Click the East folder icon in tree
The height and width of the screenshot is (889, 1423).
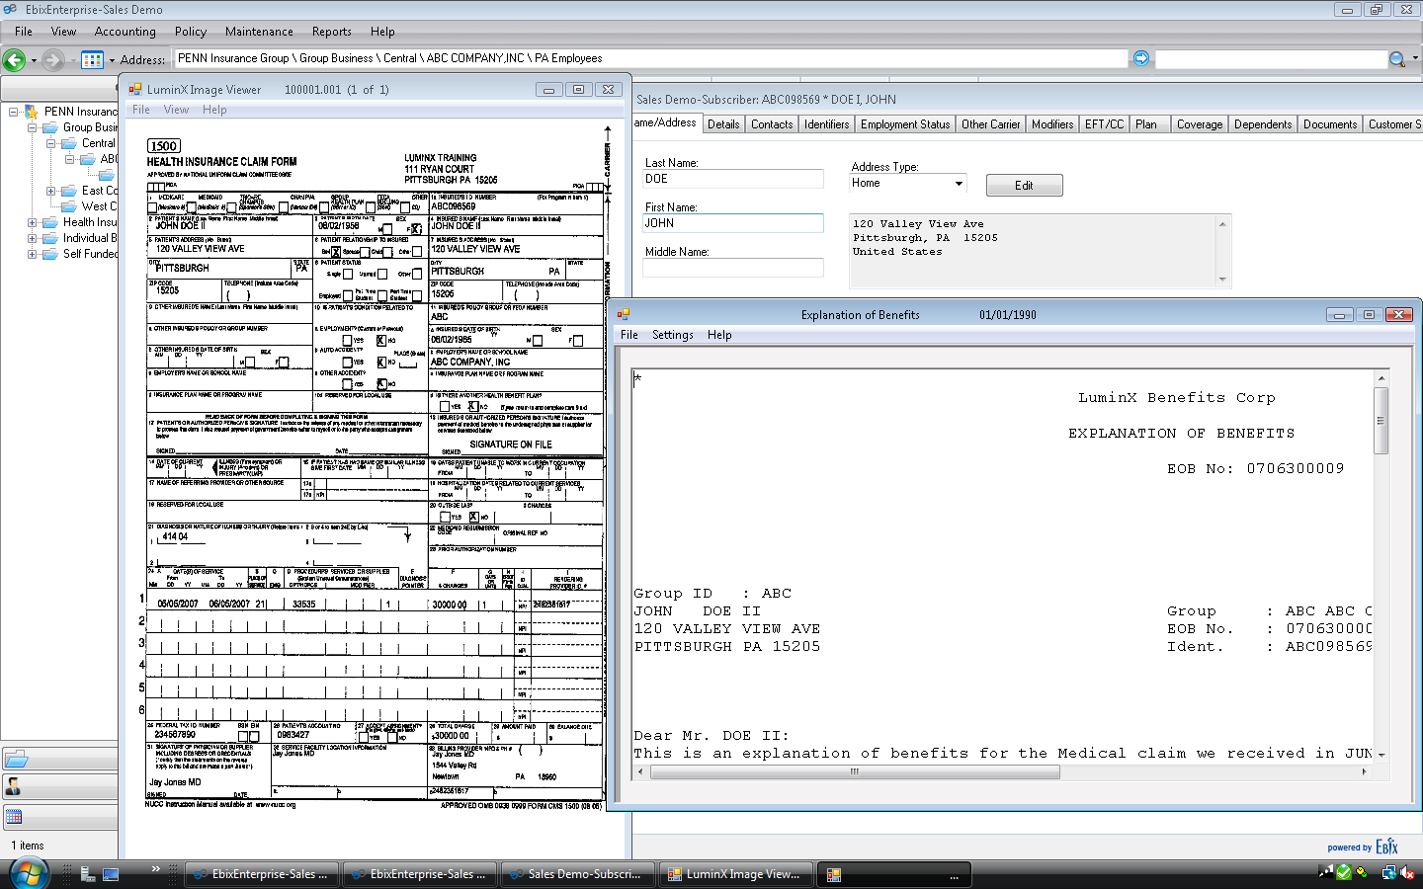coord(69,191)
